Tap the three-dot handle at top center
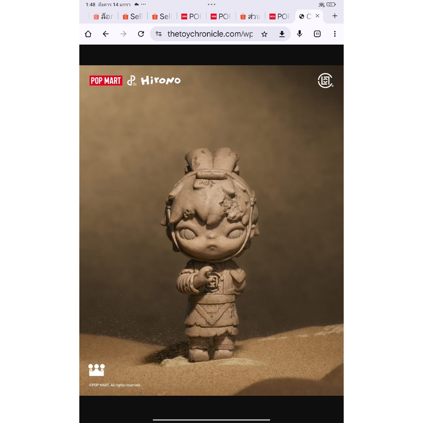This screenshot has height=423, width=423. pos(211,4)
